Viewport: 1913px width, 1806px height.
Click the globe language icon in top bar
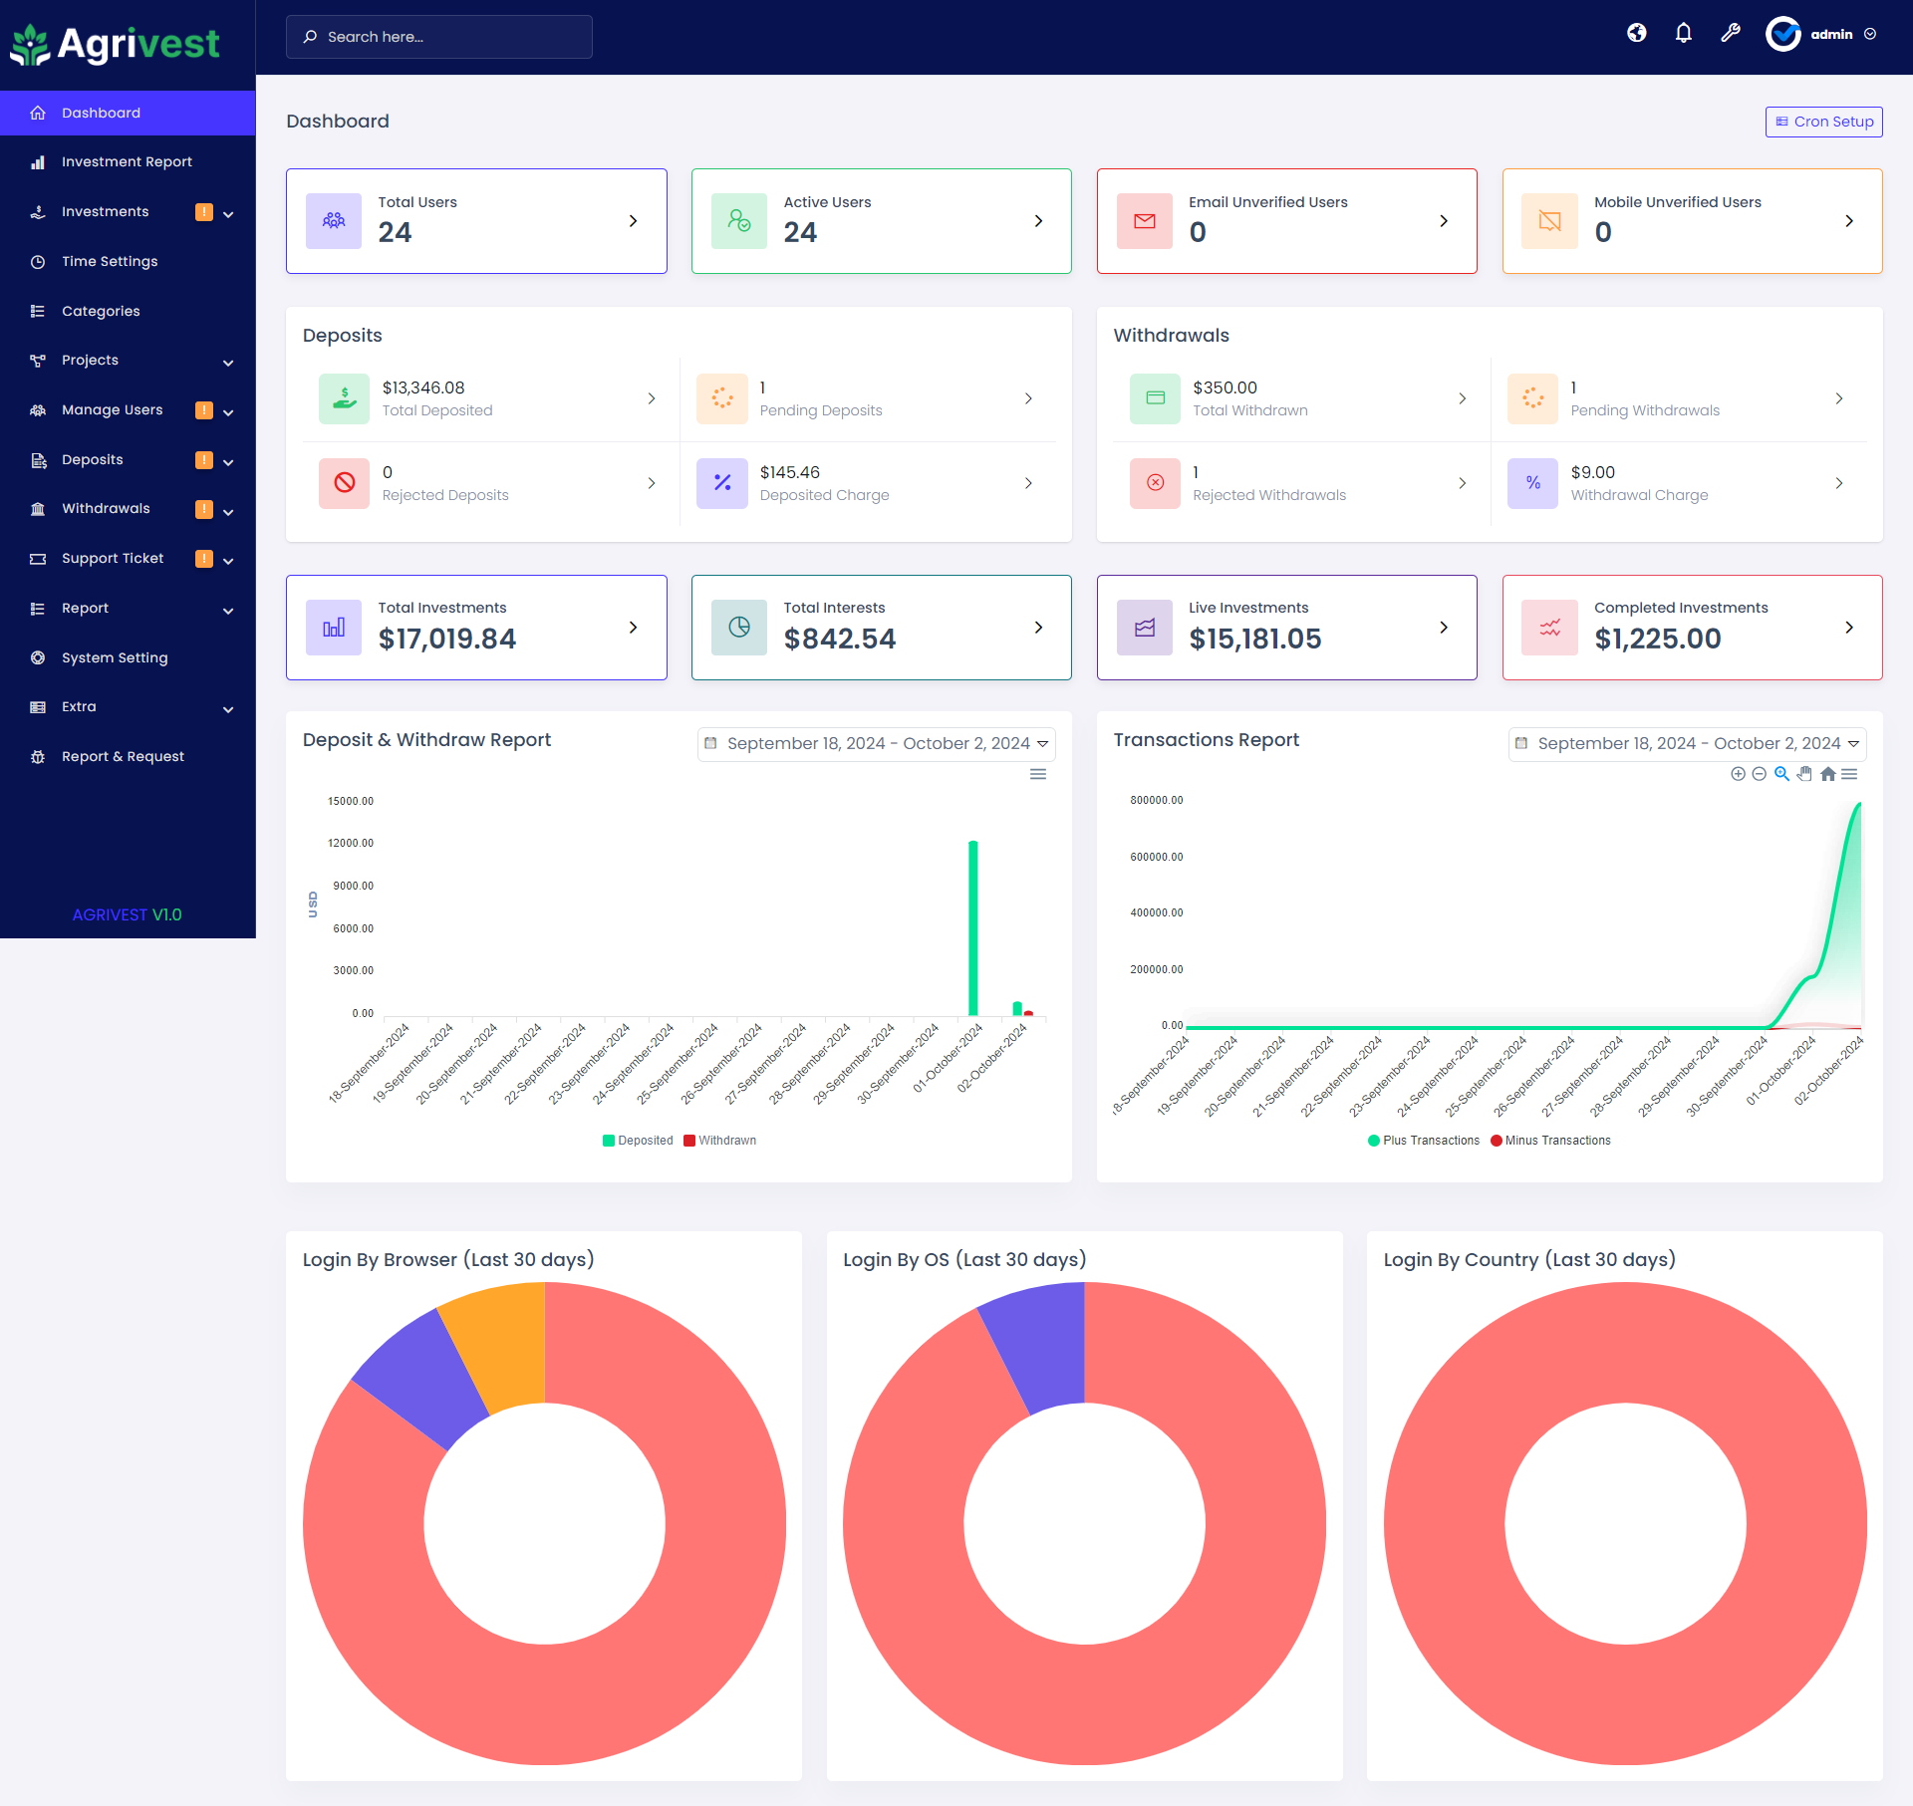pos(1637,33)
